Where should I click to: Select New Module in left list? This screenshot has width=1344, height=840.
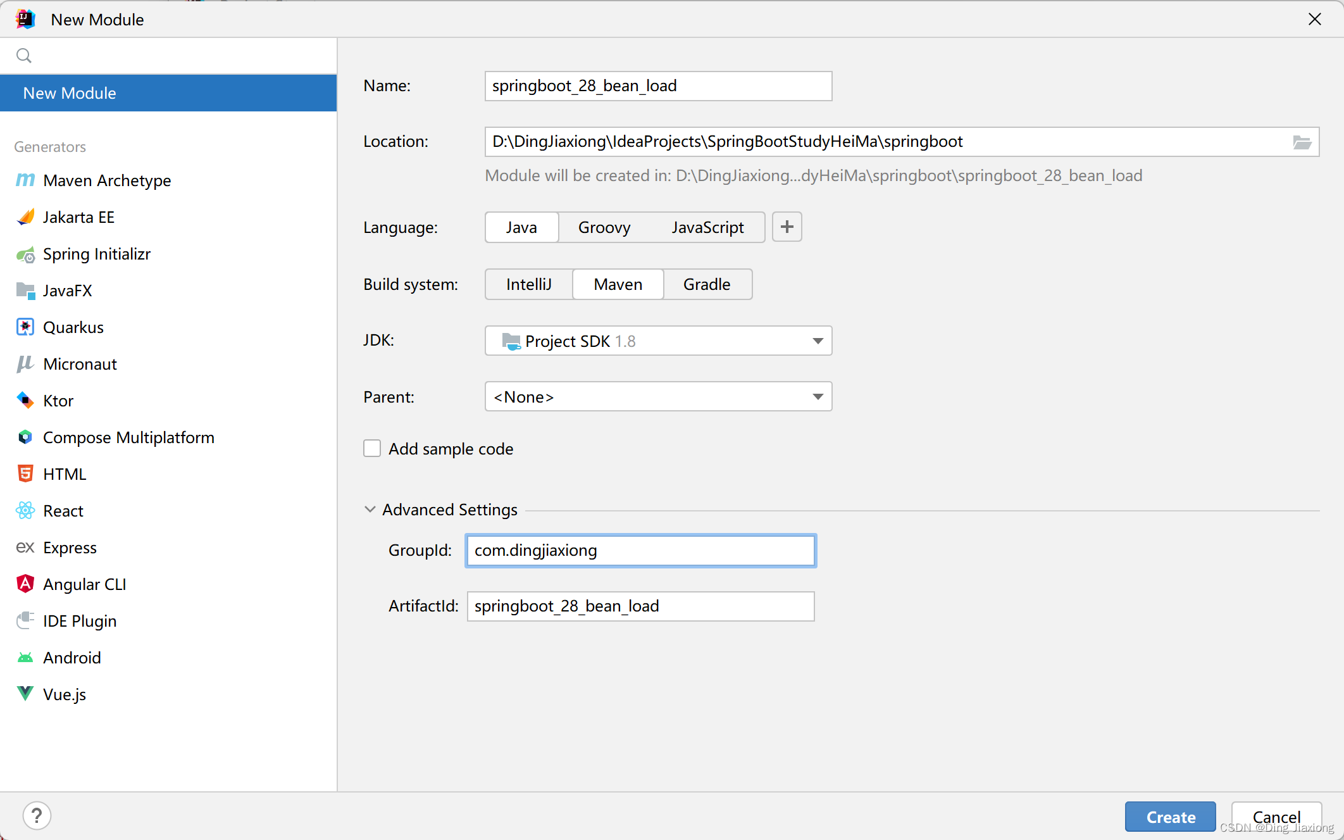[x=168, y=93]
